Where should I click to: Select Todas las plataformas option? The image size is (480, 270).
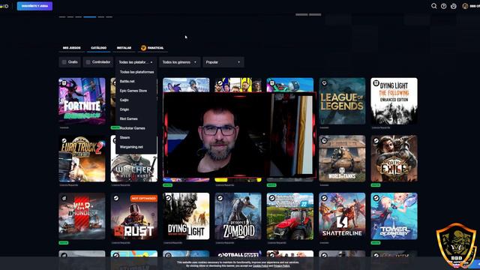coord(136,72)
